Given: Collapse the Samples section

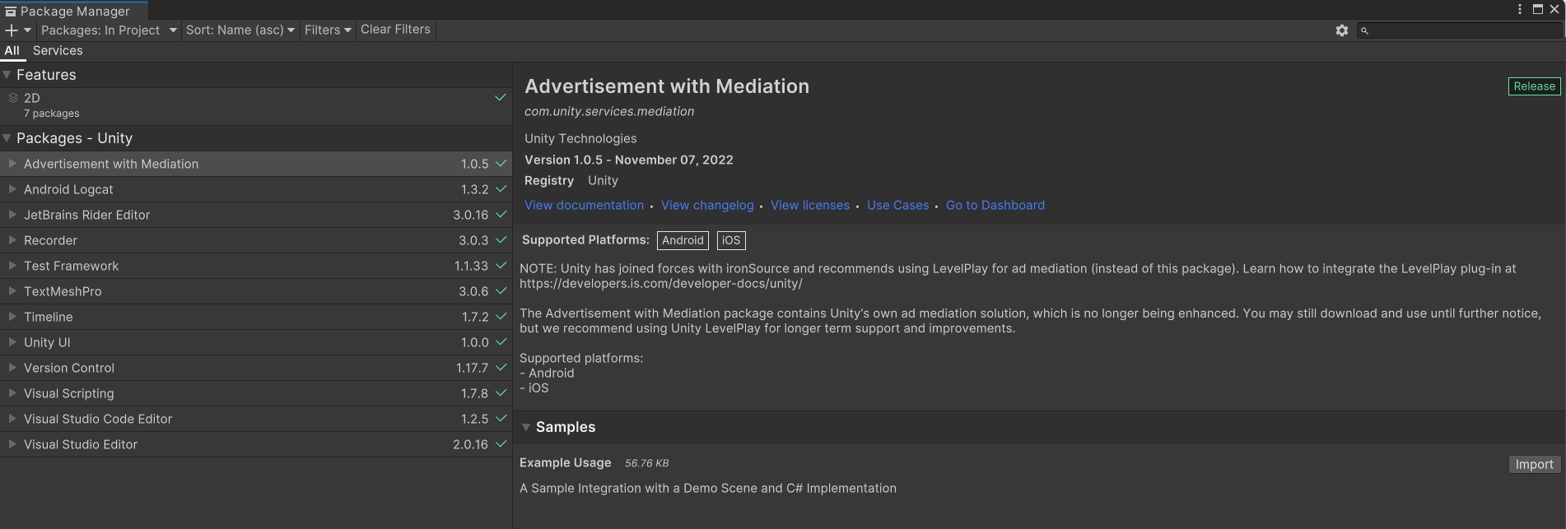Looking at the screenshot, I should 526,427.
